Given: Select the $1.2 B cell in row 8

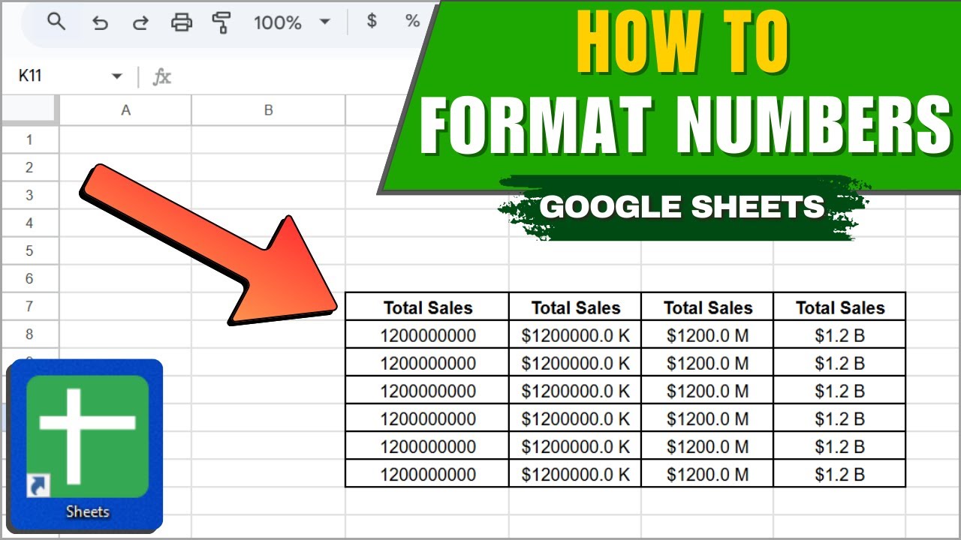Looking at the screenshot, I should point(839,335).
